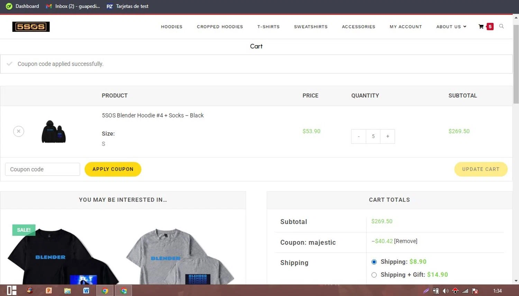Click the PZ bookmark favicon
The height and width of the screenshot is (296, 519).
point(110,6)
